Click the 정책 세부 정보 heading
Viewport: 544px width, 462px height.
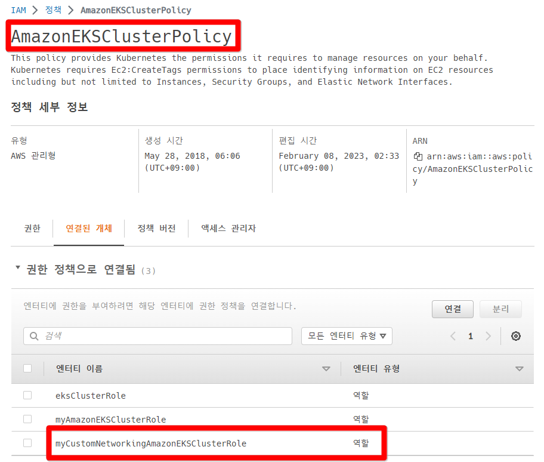(x=50, y=107)
